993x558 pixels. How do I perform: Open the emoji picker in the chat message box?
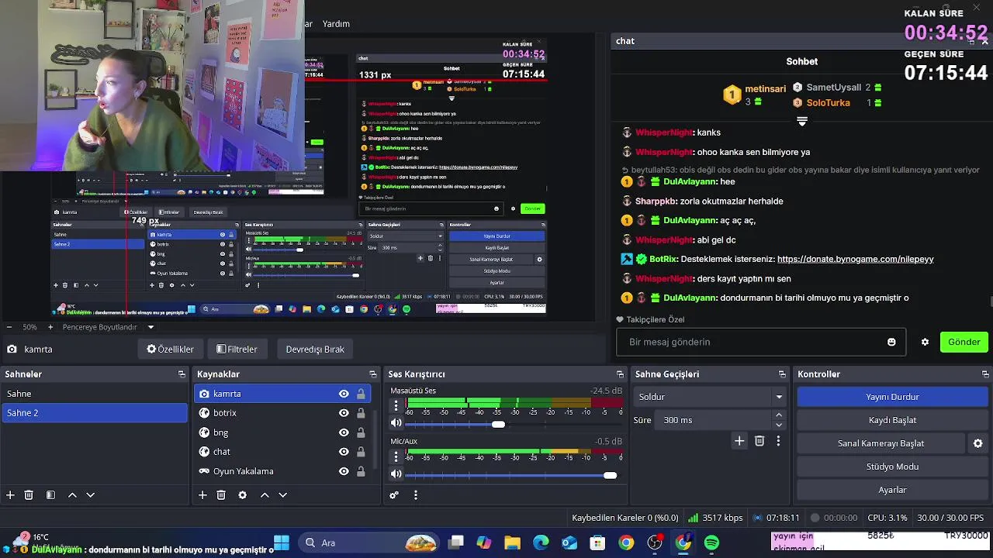891,342
